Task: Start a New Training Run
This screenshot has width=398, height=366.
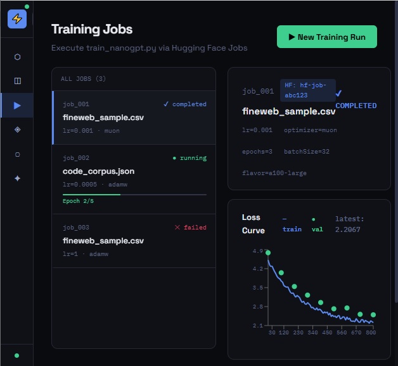Action: (x=326, y=37)
